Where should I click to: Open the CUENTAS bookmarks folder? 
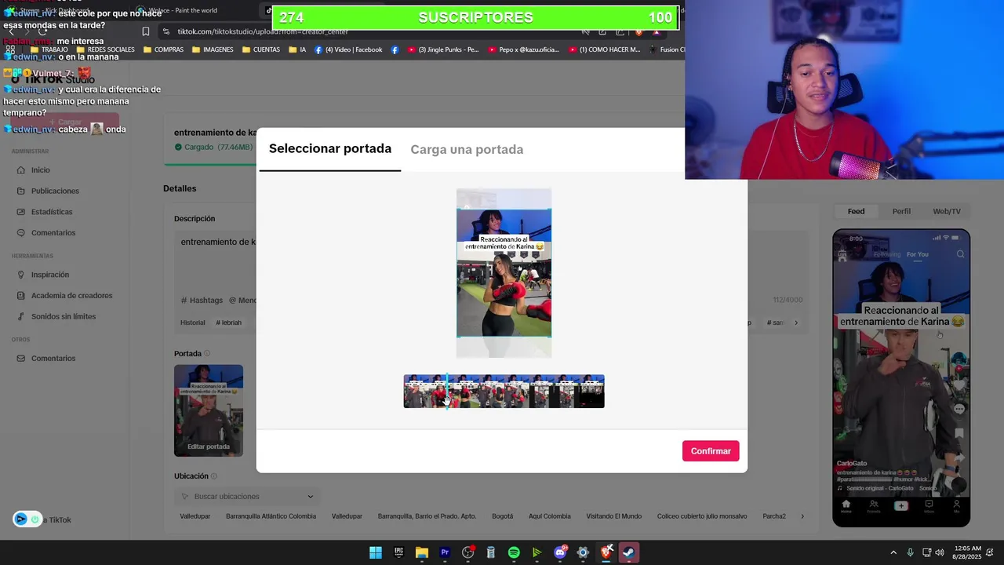[x=261, y=49]
